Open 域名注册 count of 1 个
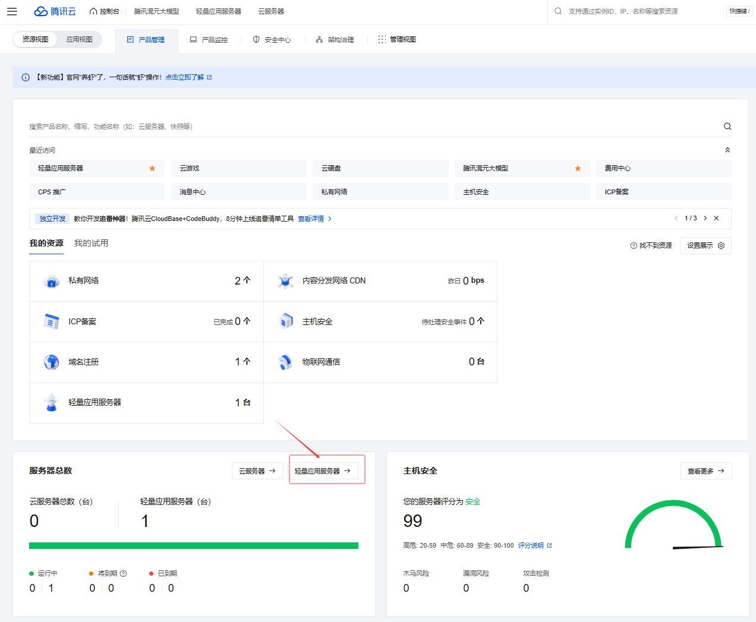Viewport: 756px width, 622px height. pos(242,362)
